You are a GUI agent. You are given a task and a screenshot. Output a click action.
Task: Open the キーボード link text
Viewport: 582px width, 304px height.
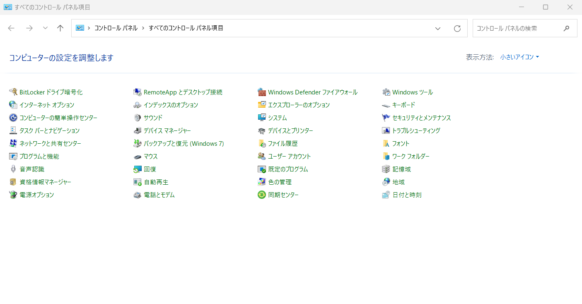tap(404, 105)
